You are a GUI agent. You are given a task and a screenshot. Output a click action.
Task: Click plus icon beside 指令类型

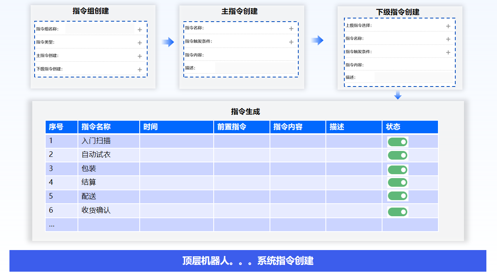(140, 43)
